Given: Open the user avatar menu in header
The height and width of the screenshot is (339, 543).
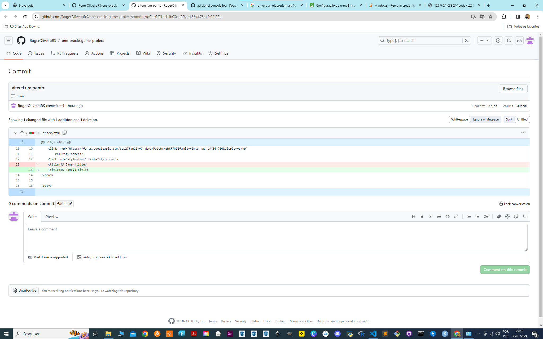Looking at the screenshot, I should click(530, 41).
